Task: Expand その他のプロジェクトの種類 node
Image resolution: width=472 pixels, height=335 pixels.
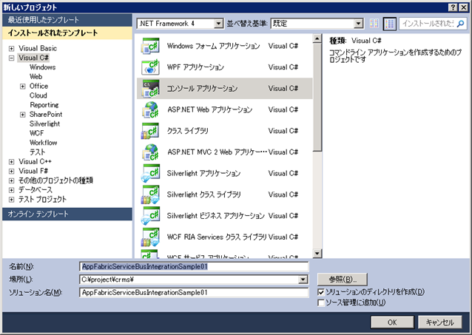Action: (11, 180)
